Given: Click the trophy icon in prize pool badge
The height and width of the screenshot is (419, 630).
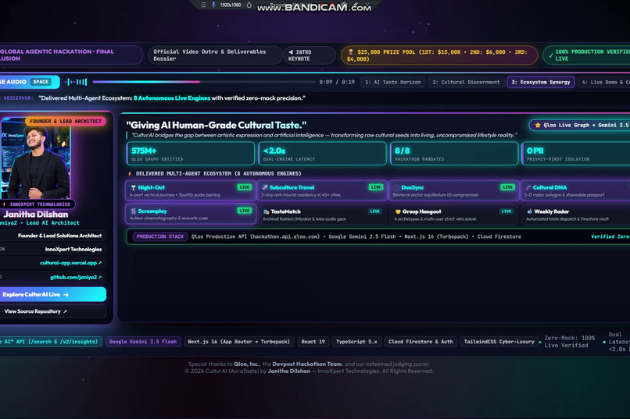Looking at the screenshot, I should tap(350, 51).
